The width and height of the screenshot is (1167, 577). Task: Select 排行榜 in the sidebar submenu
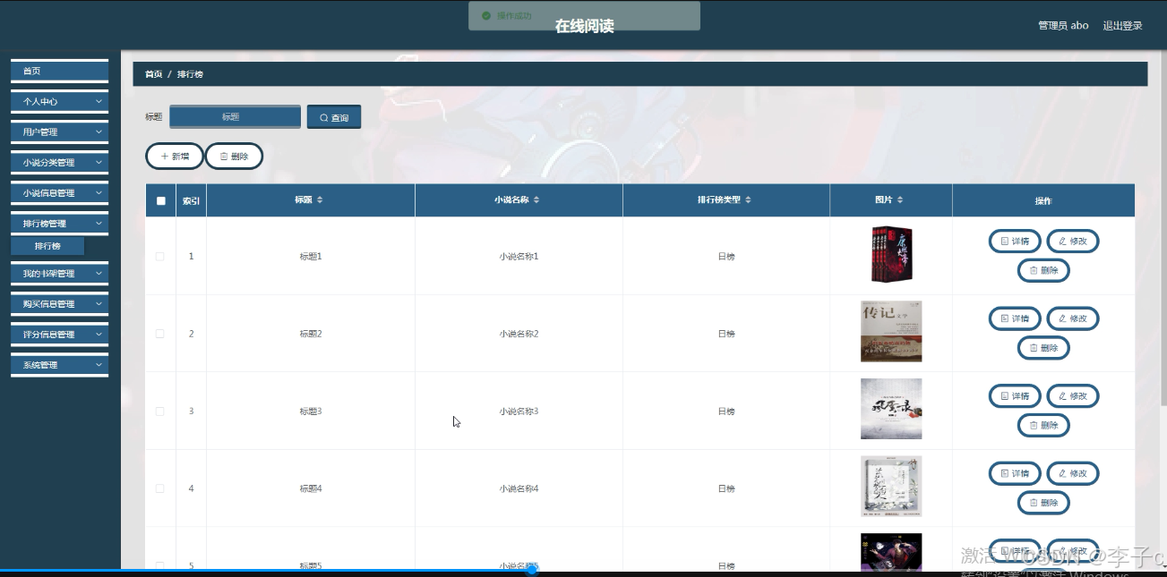coord(47,245)
